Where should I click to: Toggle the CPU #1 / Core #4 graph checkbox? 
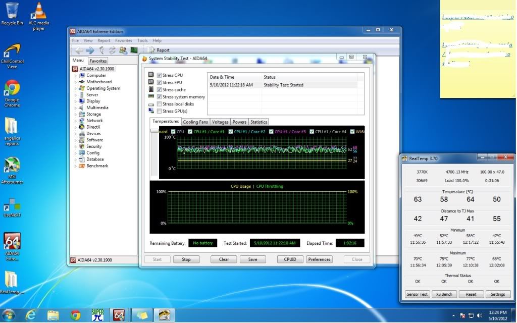click(312, 132)
